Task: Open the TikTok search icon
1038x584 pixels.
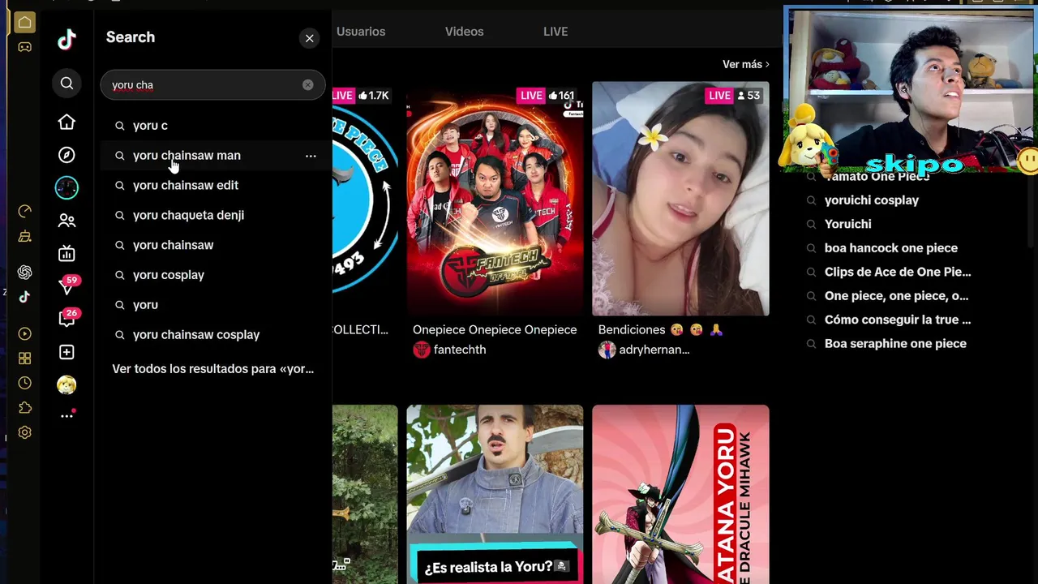Action: [66, 83]
